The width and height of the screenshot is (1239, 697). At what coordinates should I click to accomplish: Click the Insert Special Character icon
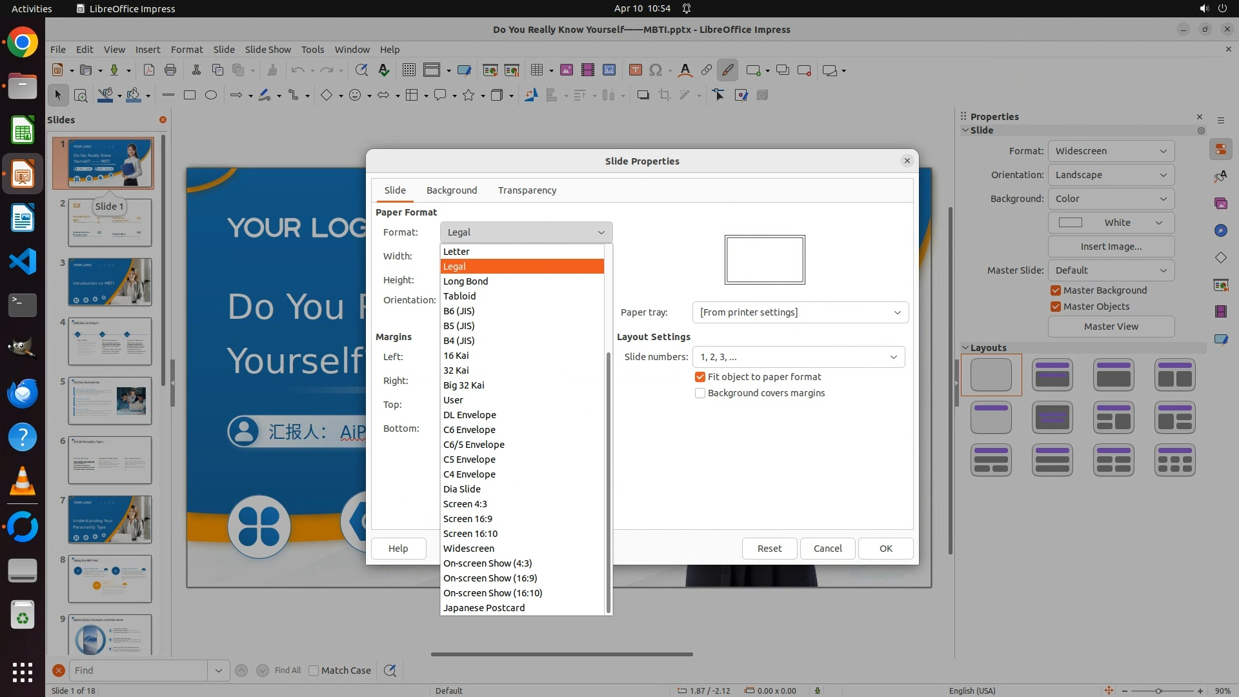[656, 70]
